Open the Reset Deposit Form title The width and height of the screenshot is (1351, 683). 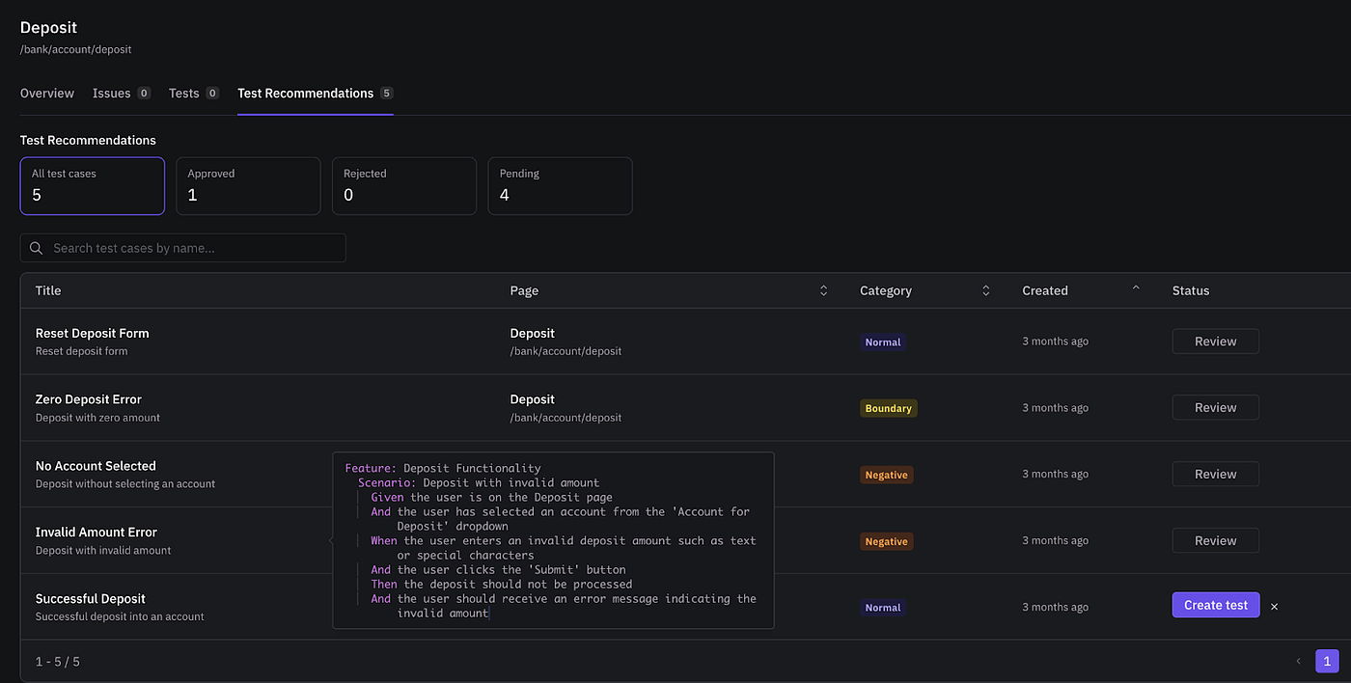coord(93,333)
